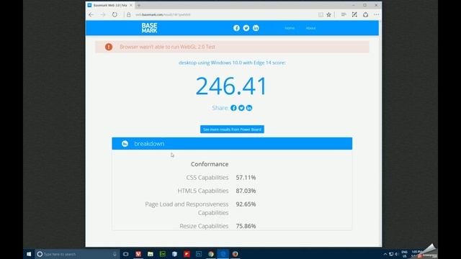Screen dimensions: 461x259
Task: Open File Explorer from the taskbar
Action: pyautogui.click(x=151, y=254)
